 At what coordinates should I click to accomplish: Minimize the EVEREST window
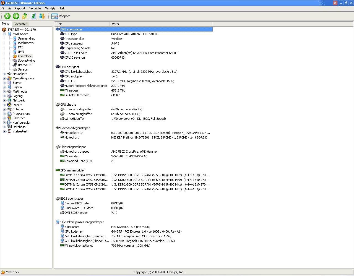[x=341, y=3]
